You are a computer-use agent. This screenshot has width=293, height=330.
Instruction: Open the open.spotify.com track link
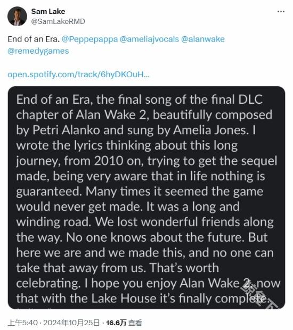coord(78,75)
